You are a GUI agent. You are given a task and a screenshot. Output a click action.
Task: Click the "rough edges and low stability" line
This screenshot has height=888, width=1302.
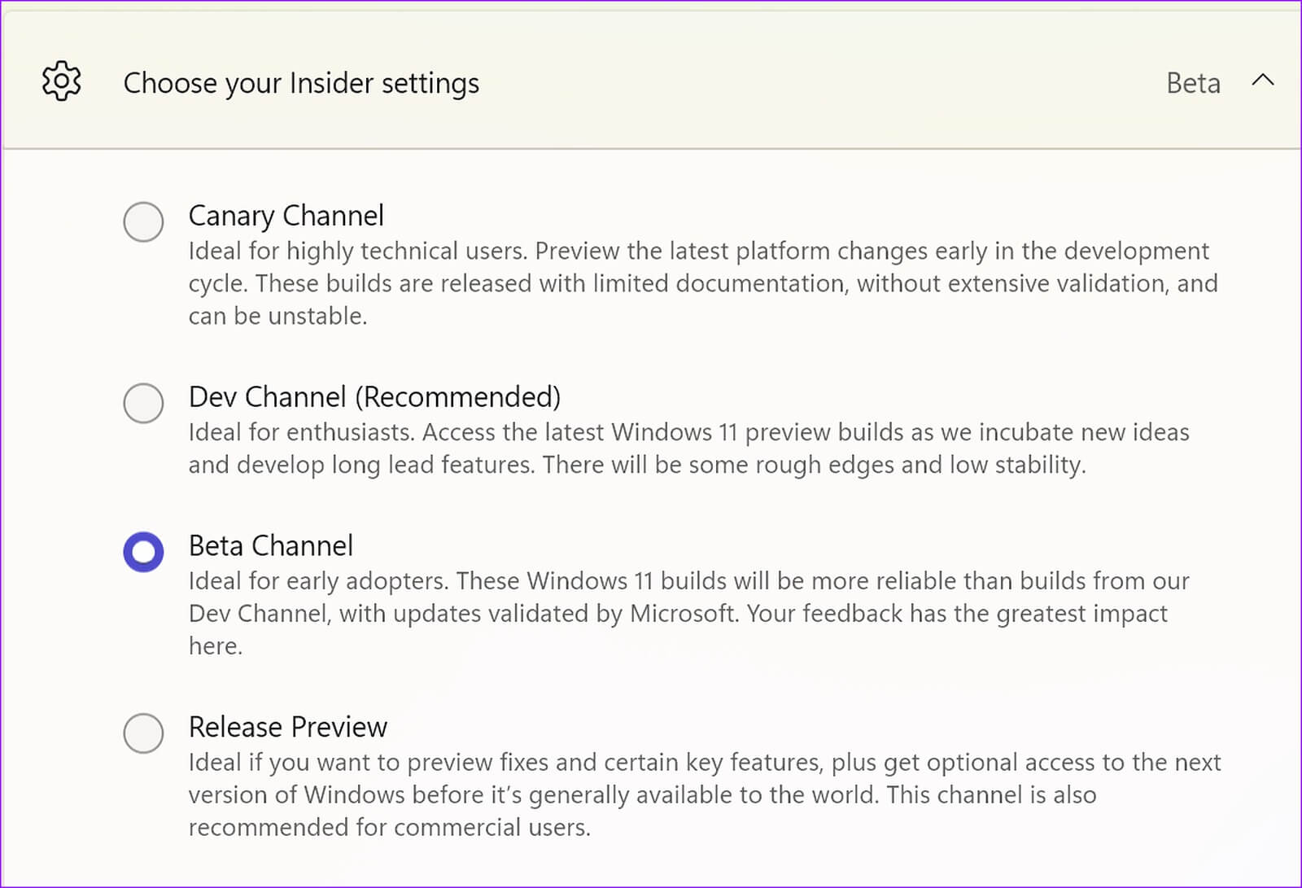click(x=636, y=465)
